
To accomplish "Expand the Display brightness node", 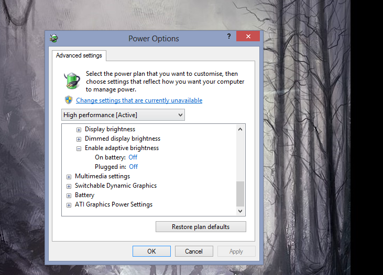I will (x=79, y=130).
